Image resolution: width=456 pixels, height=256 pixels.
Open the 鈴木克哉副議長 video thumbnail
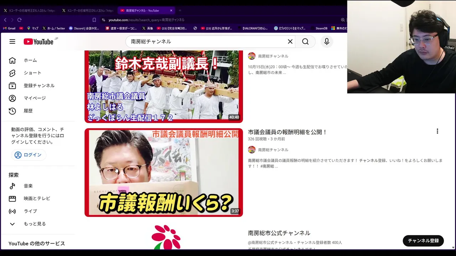click(x=164, y=86)
